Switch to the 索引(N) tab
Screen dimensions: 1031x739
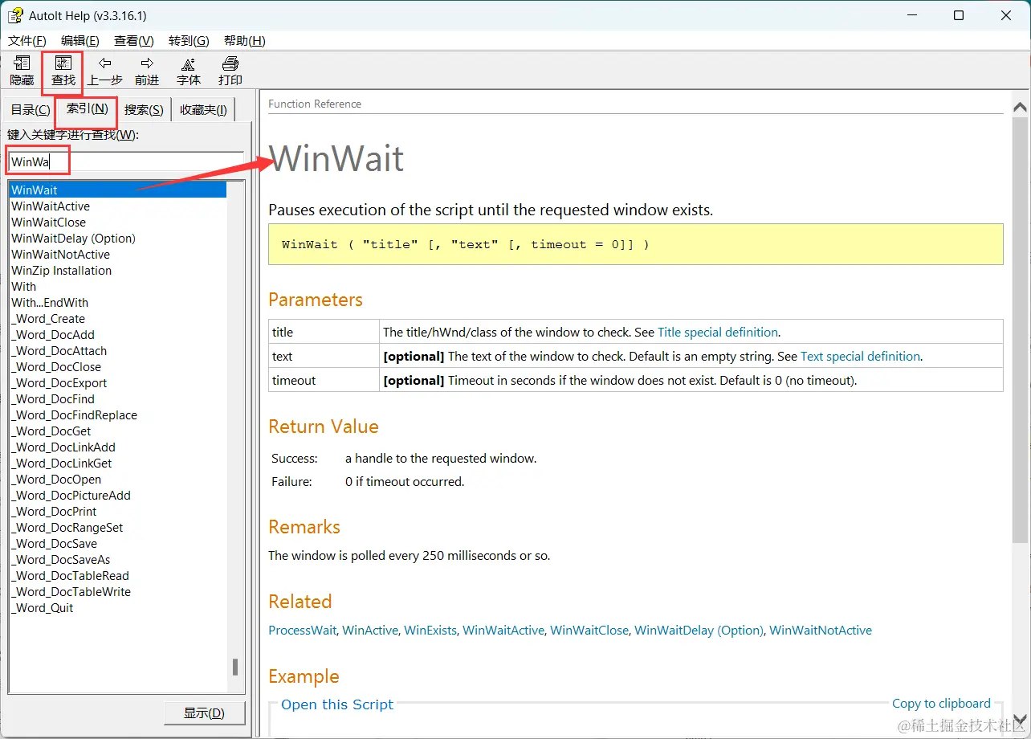(x=87, y=108)
